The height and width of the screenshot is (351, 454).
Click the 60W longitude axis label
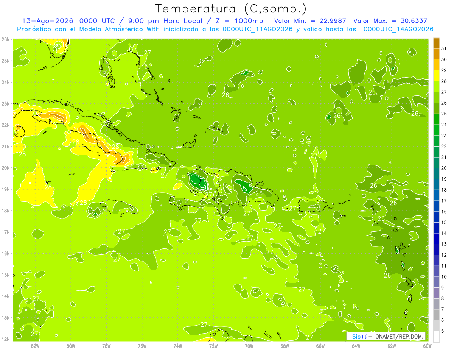point(427,346)
